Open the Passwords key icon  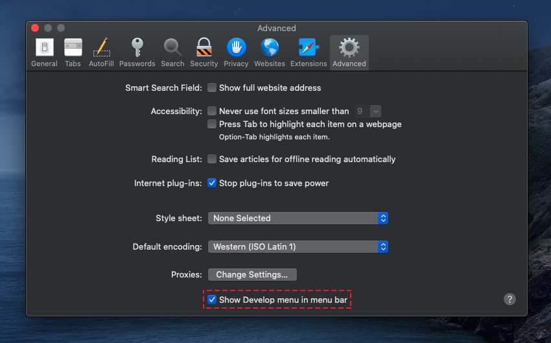(x=137, y=53)
